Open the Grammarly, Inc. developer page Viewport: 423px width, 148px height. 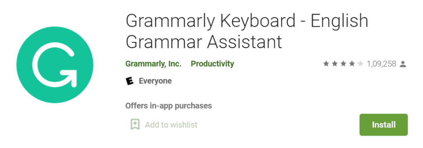153,64
